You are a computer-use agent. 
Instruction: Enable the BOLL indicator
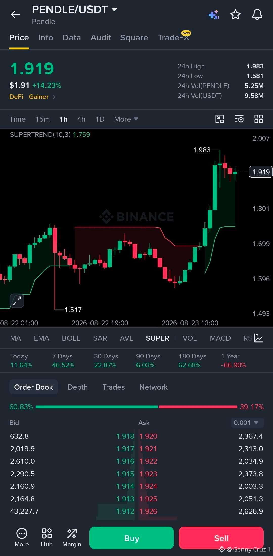click(71, 338)
